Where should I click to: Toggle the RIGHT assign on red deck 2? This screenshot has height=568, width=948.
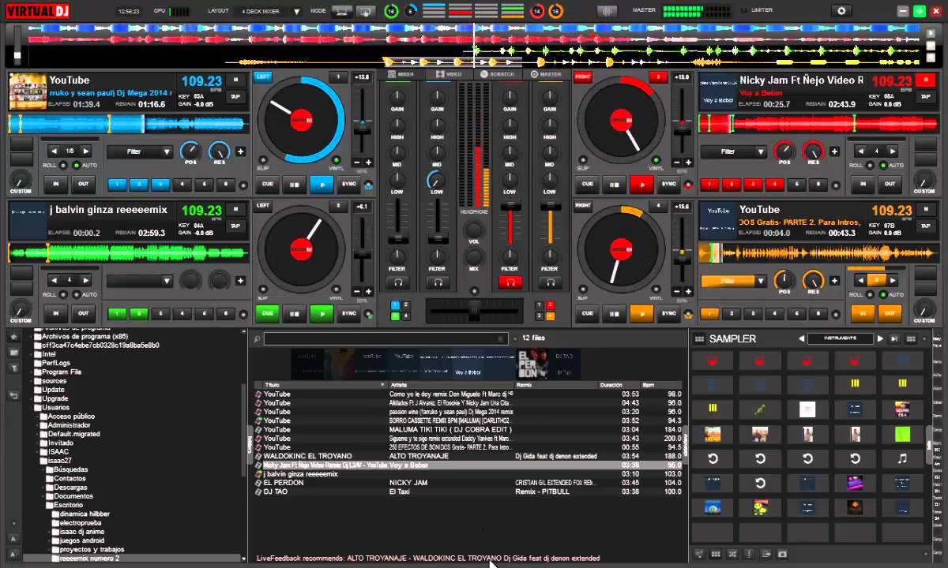click(x=583, y=77)
